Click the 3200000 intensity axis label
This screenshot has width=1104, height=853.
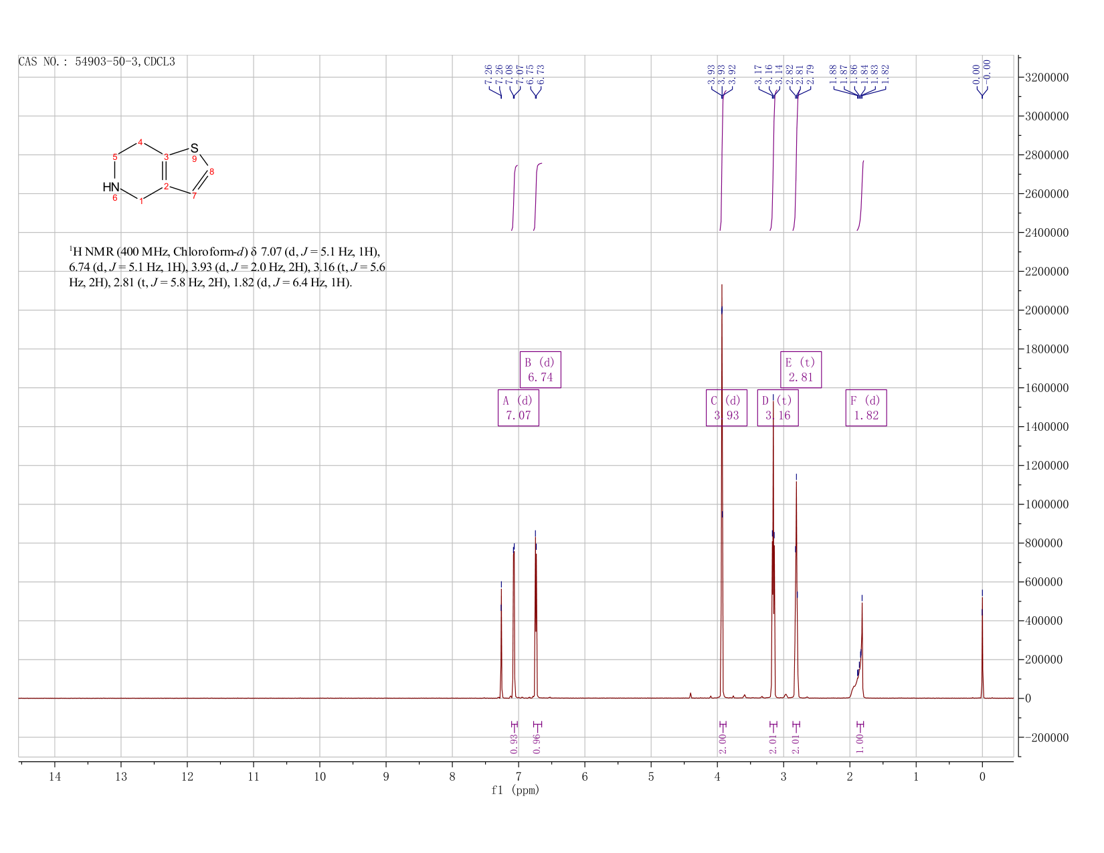point(1046,78)
